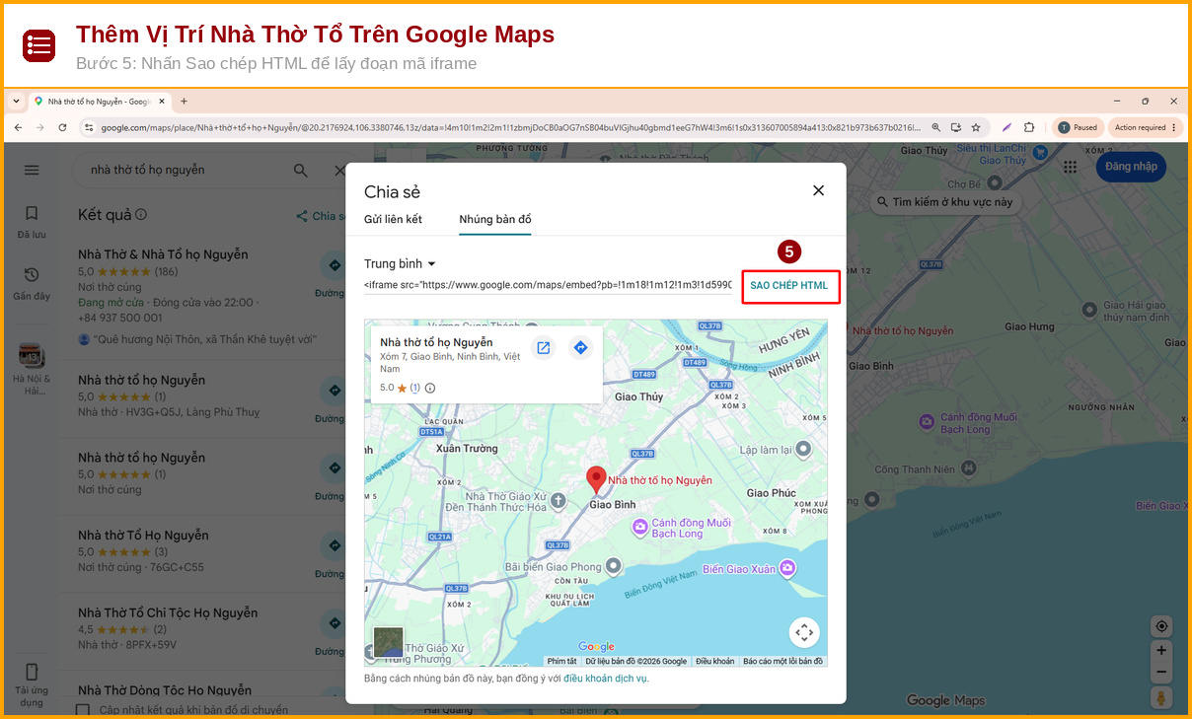Click directions icon for Nhà Thờ Tổ Chi Tộc

[x=333, y=624]
